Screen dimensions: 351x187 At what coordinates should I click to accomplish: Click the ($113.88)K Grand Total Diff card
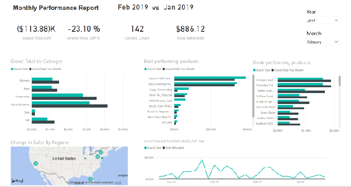pyautogui.click(x=36, y=33)
